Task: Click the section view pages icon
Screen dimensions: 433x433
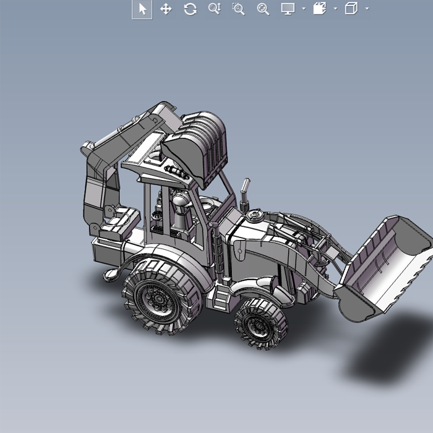Action: [x=320, y=8]
